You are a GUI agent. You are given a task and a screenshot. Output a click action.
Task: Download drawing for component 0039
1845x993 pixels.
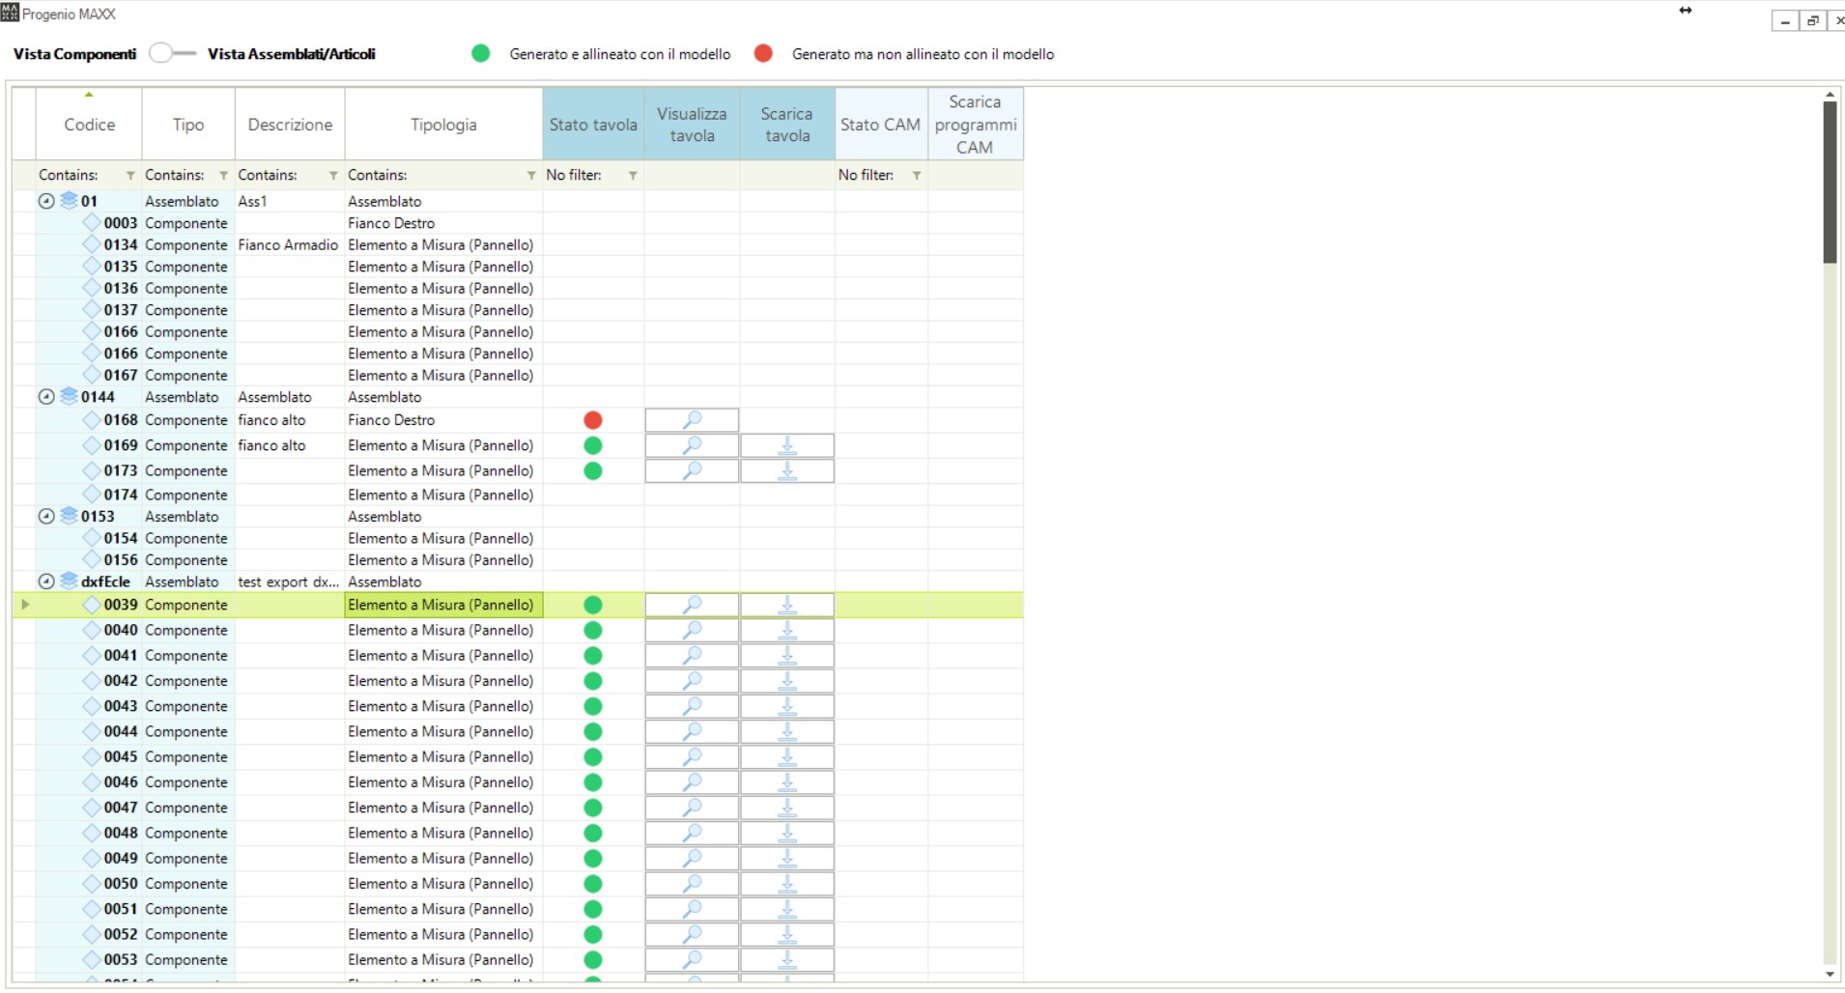[x=787, y=605]
